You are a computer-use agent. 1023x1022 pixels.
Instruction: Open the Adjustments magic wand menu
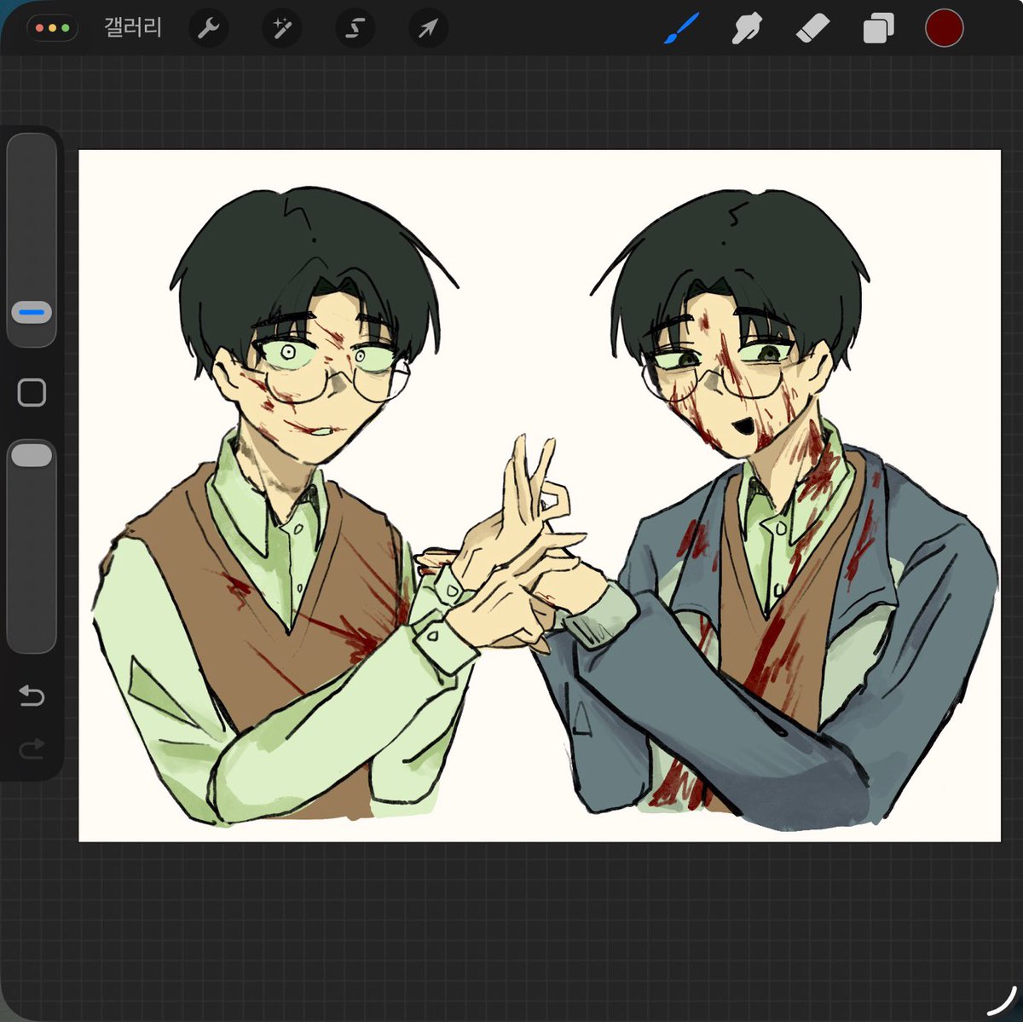pyautogui.click(x=282, y=28)
